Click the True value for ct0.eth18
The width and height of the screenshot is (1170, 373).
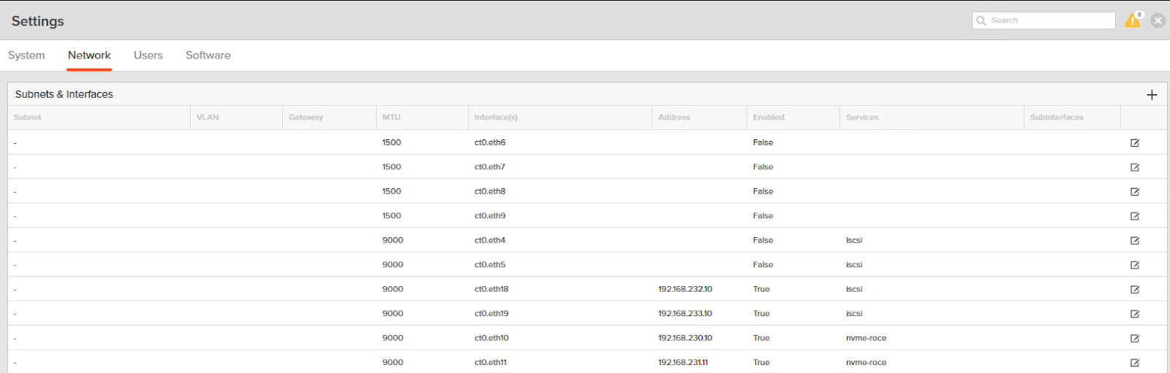click(761, 290)
